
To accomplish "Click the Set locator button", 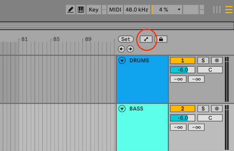I will pos(126,39).
